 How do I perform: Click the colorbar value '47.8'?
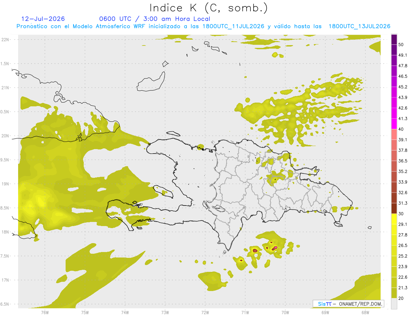403,66
